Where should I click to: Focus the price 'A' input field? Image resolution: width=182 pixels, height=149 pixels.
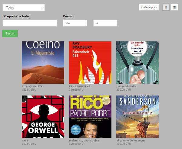coord(105,23)
